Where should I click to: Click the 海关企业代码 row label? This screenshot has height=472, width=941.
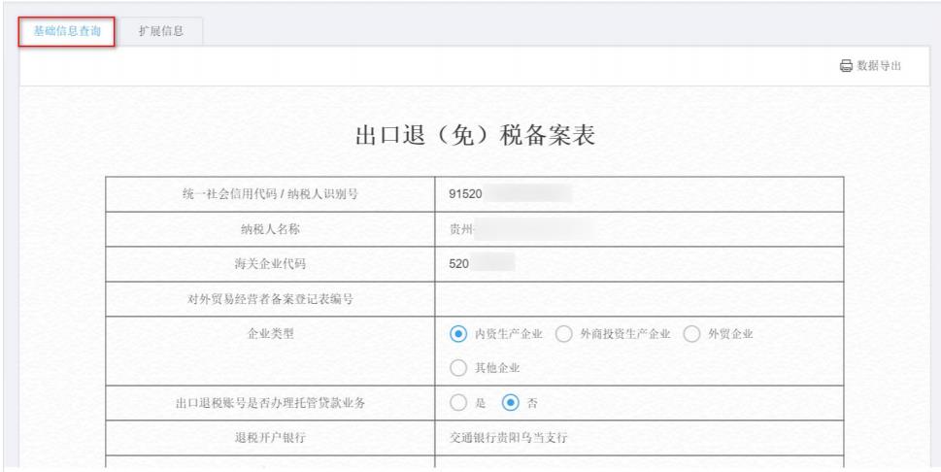tap(270, 264)
